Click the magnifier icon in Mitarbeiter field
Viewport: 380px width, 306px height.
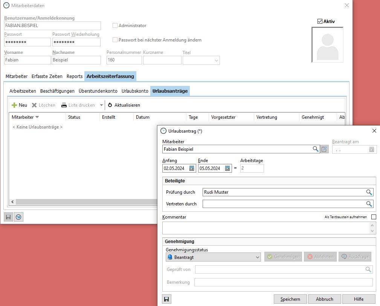[x=316, y=149]
